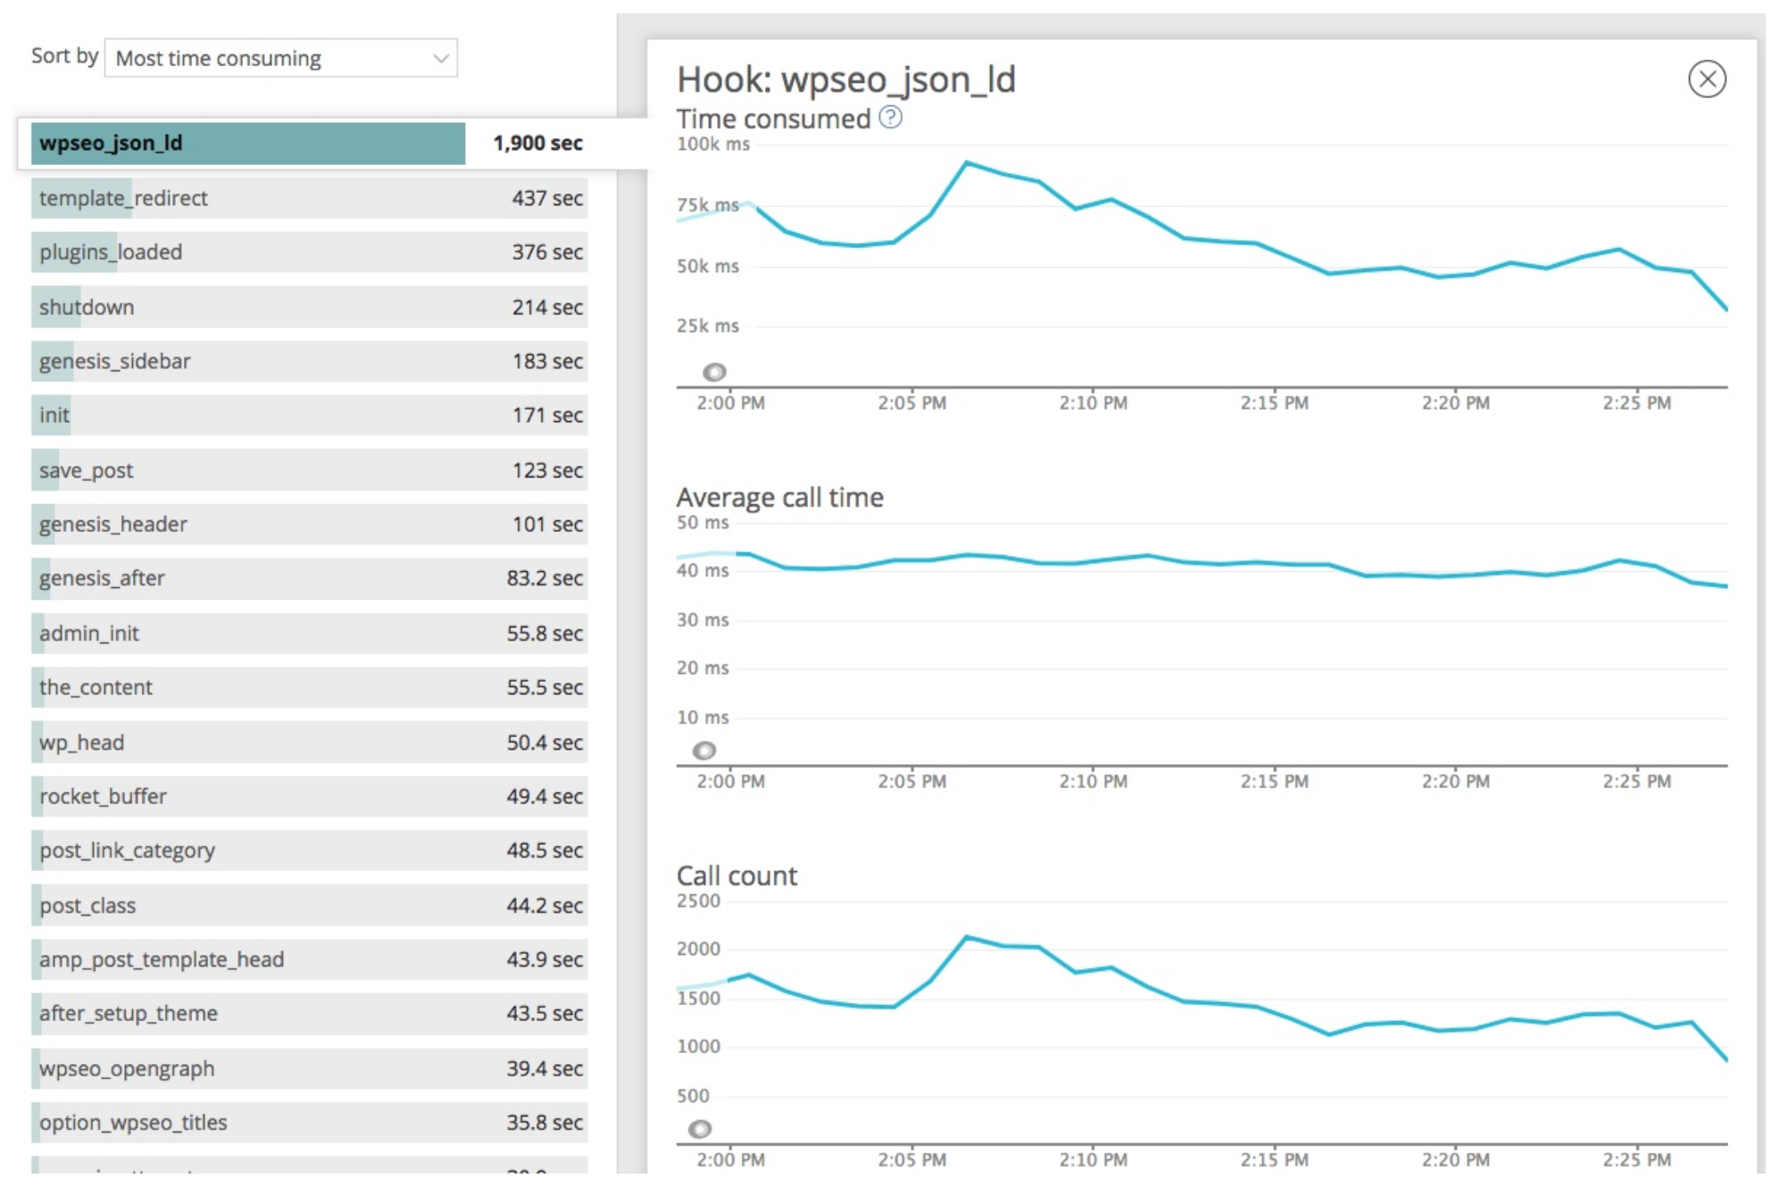The image size is (1773, 1203).
Task: Select the save_post hook row
Action: point(309,470)
